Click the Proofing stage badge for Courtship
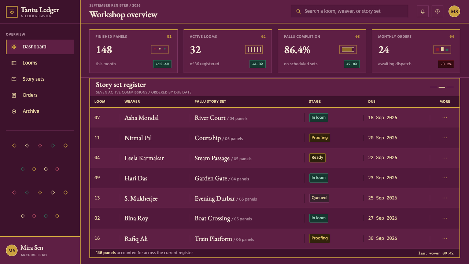This screenshot has height=264, width=469. [x=320, y=138]
